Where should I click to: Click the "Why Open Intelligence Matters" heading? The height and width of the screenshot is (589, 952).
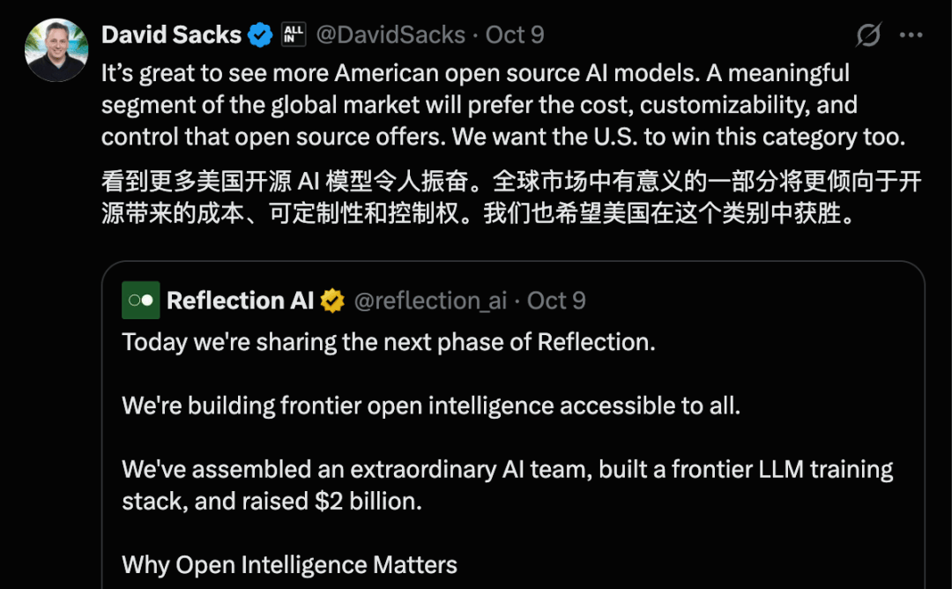click(289, 564)
